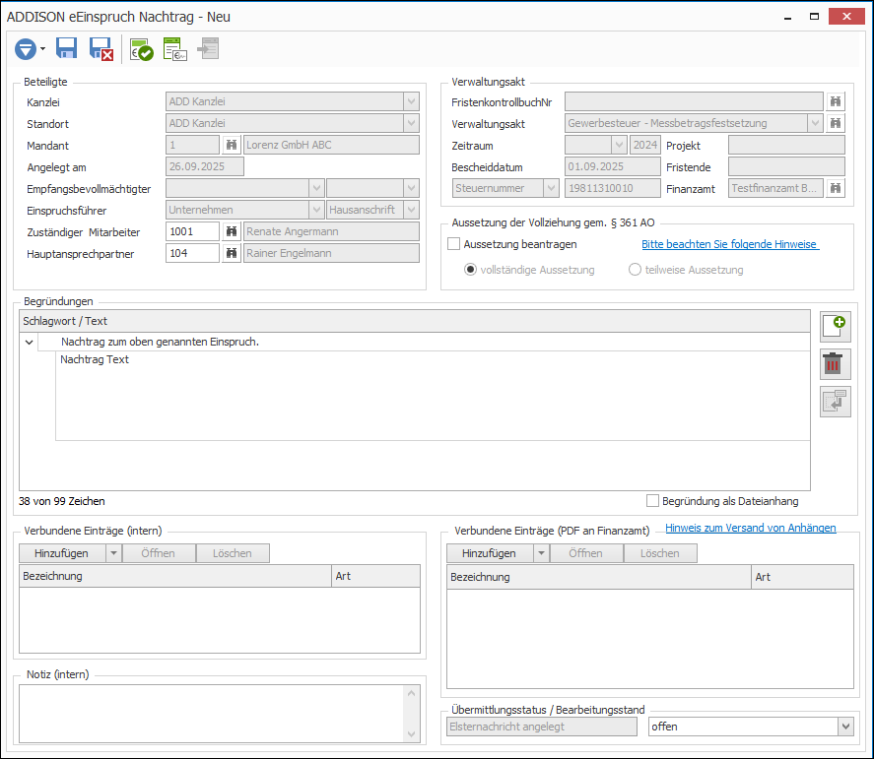Search Finanzamt with the binoculars icon
The height and width of the screenshot is (759, 874).
pyautogui.click(x=835, y=188)
